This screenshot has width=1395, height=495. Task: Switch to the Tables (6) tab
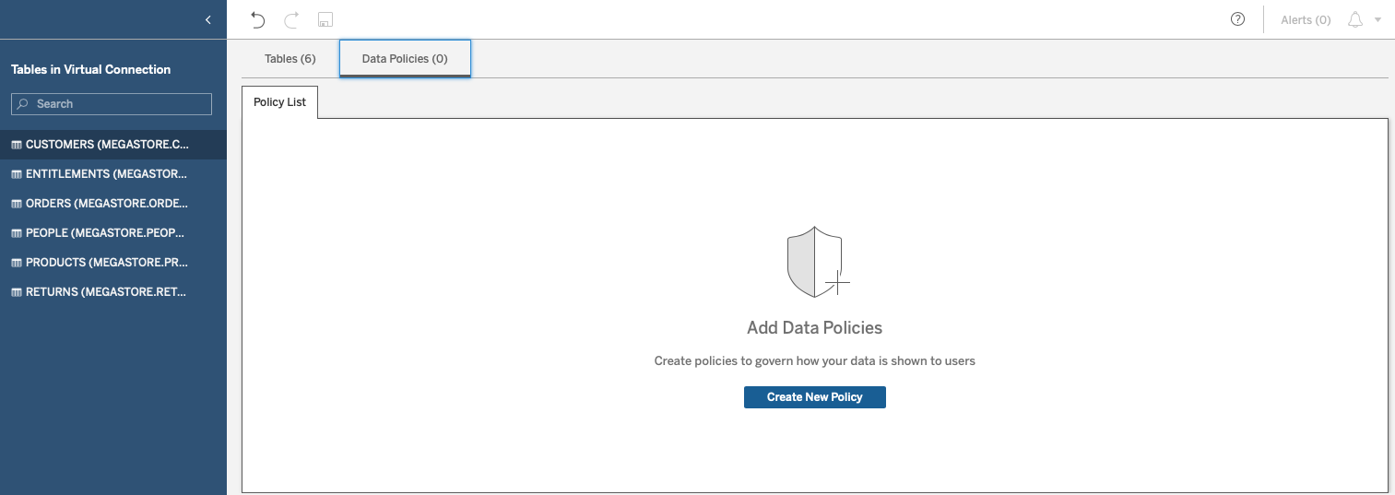tap(290, 58)
